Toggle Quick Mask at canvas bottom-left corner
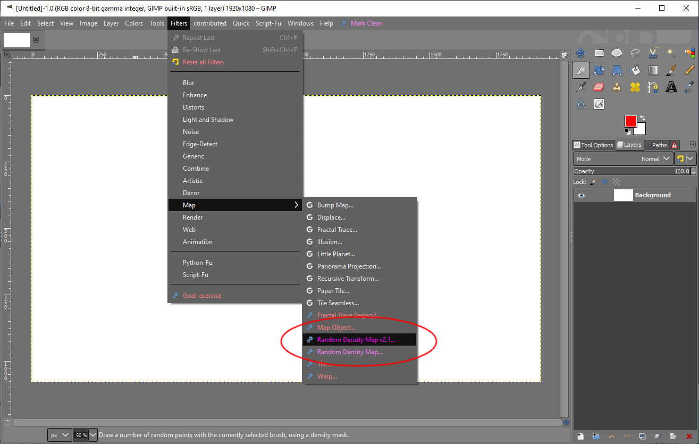 coord(7,422)
